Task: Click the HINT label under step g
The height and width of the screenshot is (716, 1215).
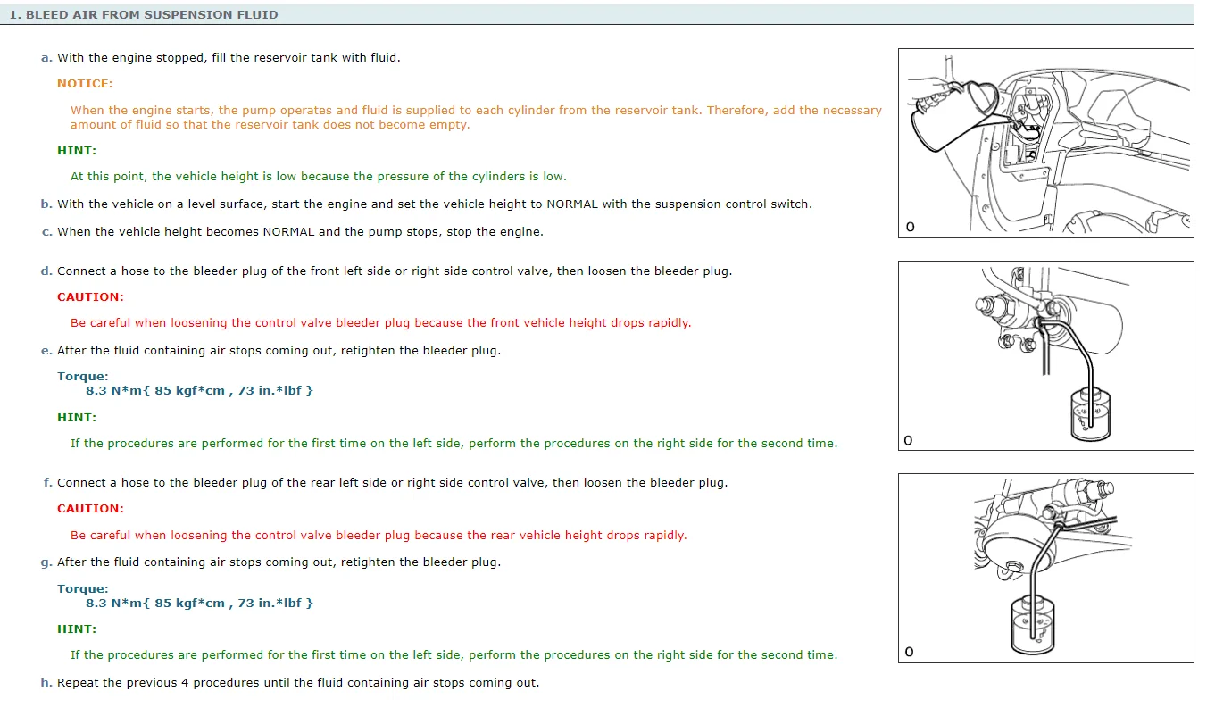Action: pyautogui.click(x=77, y=629)
